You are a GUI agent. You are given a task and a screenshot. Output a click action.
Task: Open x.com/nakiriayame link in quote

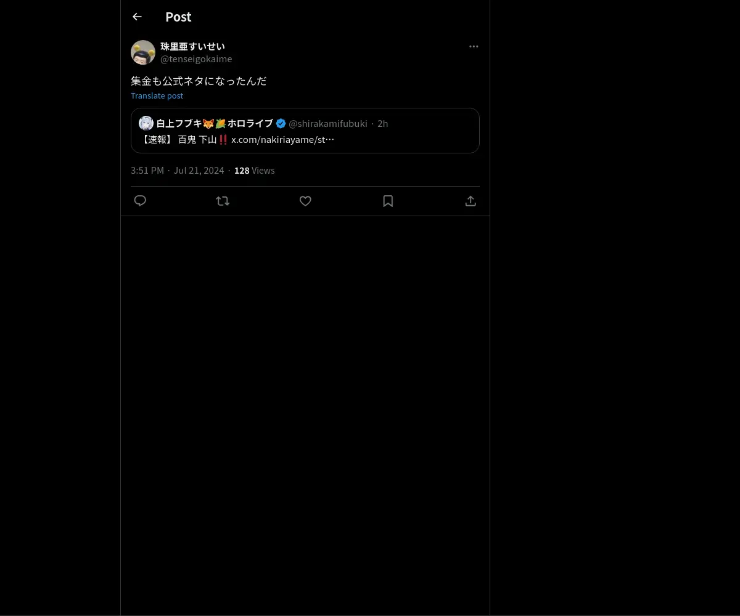click(282, 139)
